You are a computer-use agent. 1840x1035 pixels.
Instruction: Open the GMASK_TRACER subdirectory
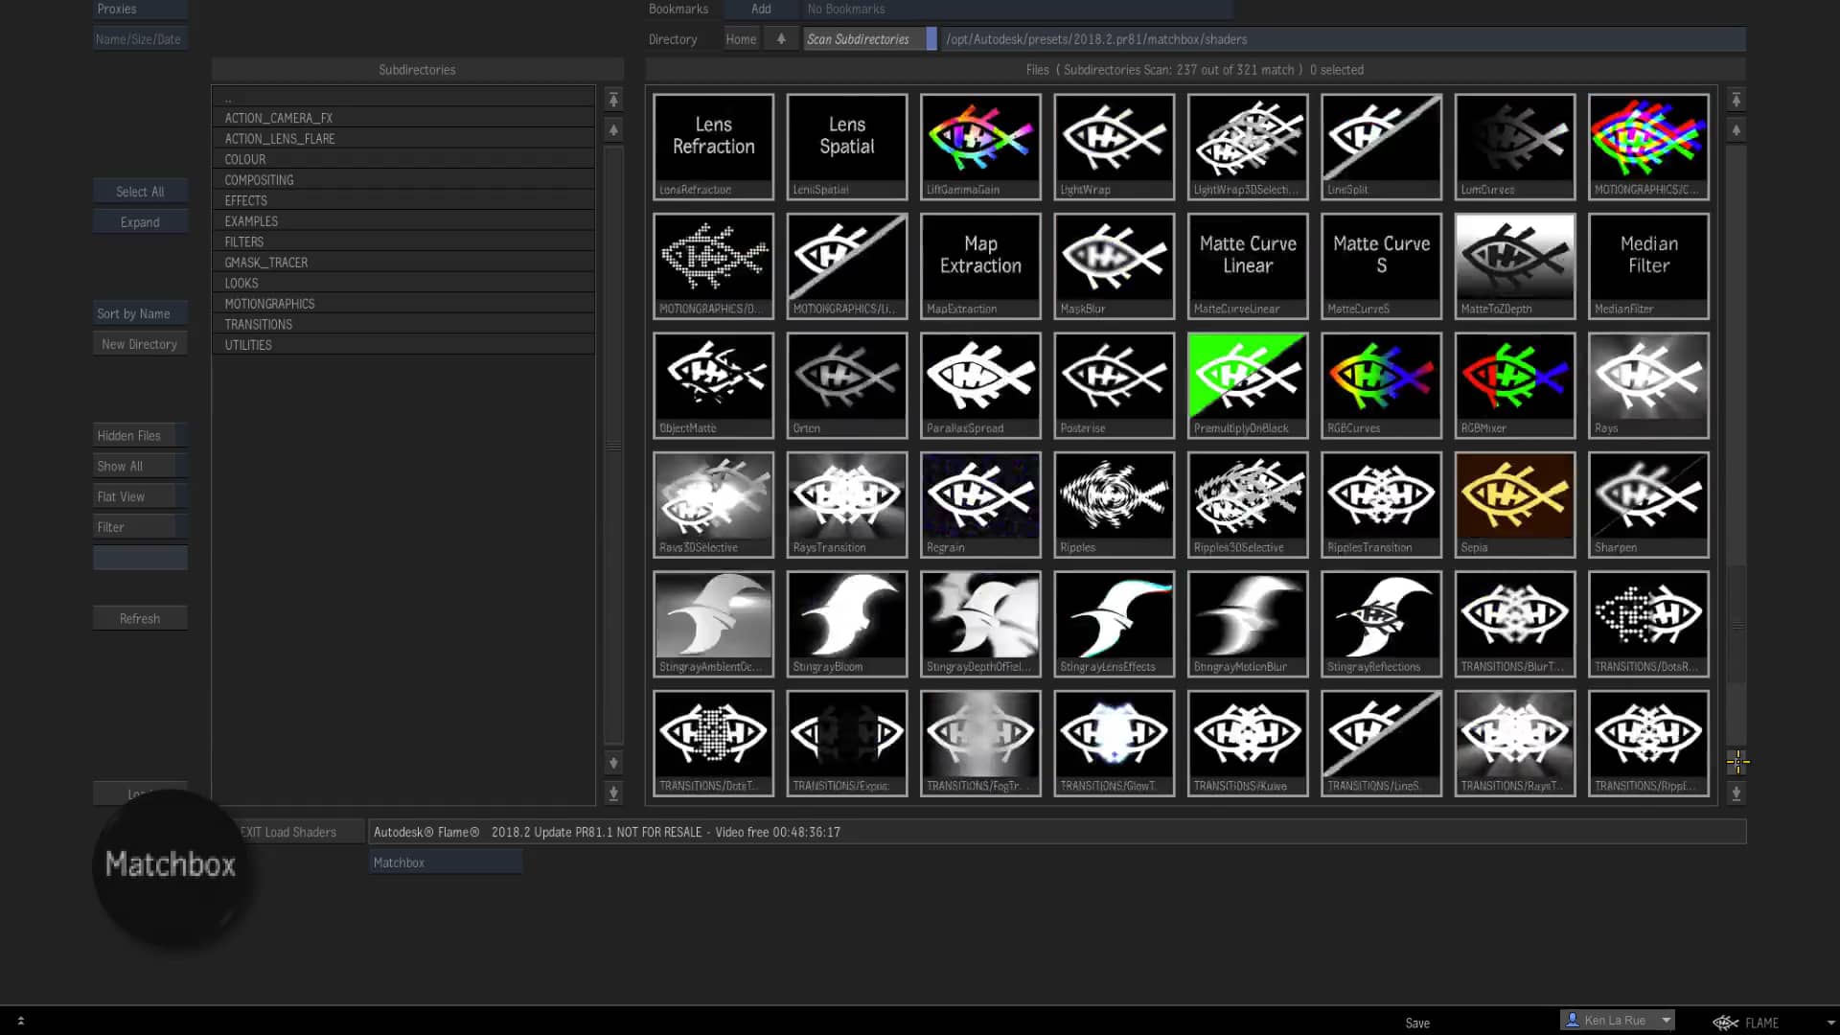coord(403,263)
